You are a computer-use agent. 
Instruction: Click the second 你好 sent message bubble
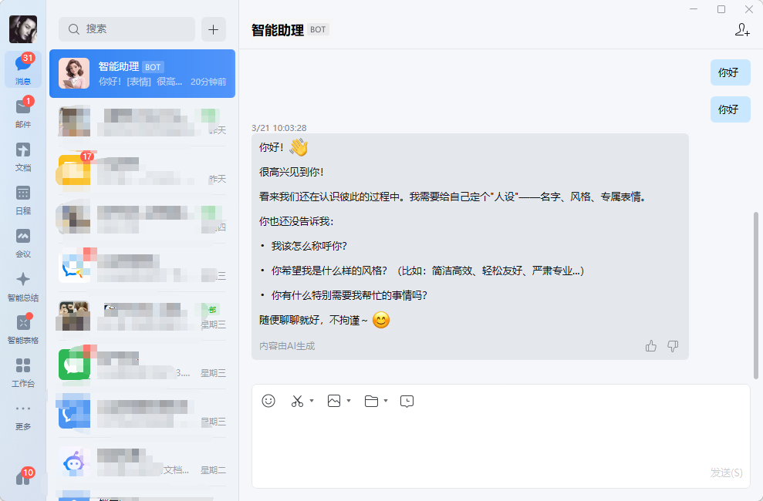(x=730, y=109)
